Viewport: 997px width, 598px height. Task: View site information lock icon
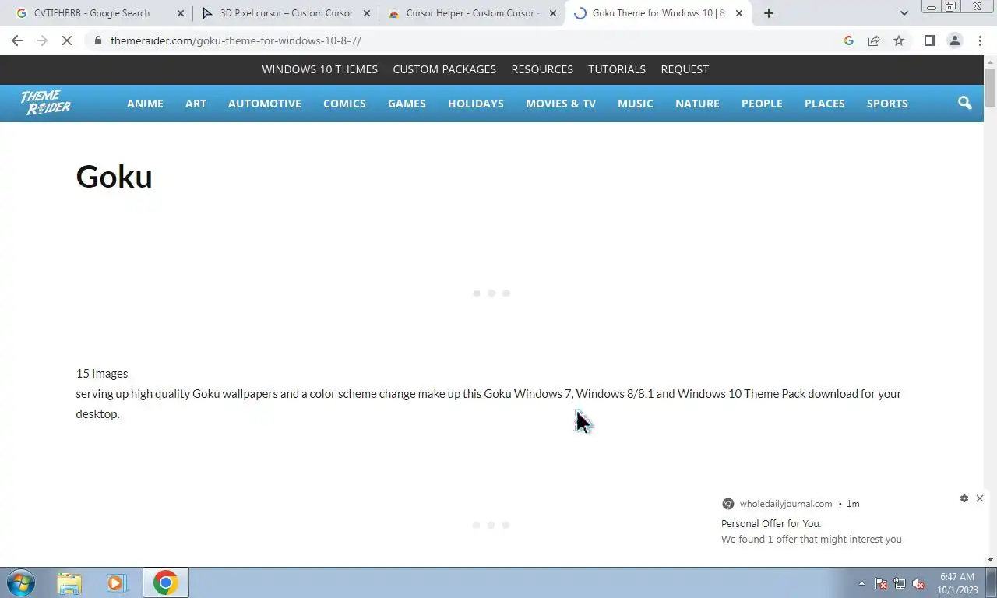pyautogui.click(x=97, y=40)
